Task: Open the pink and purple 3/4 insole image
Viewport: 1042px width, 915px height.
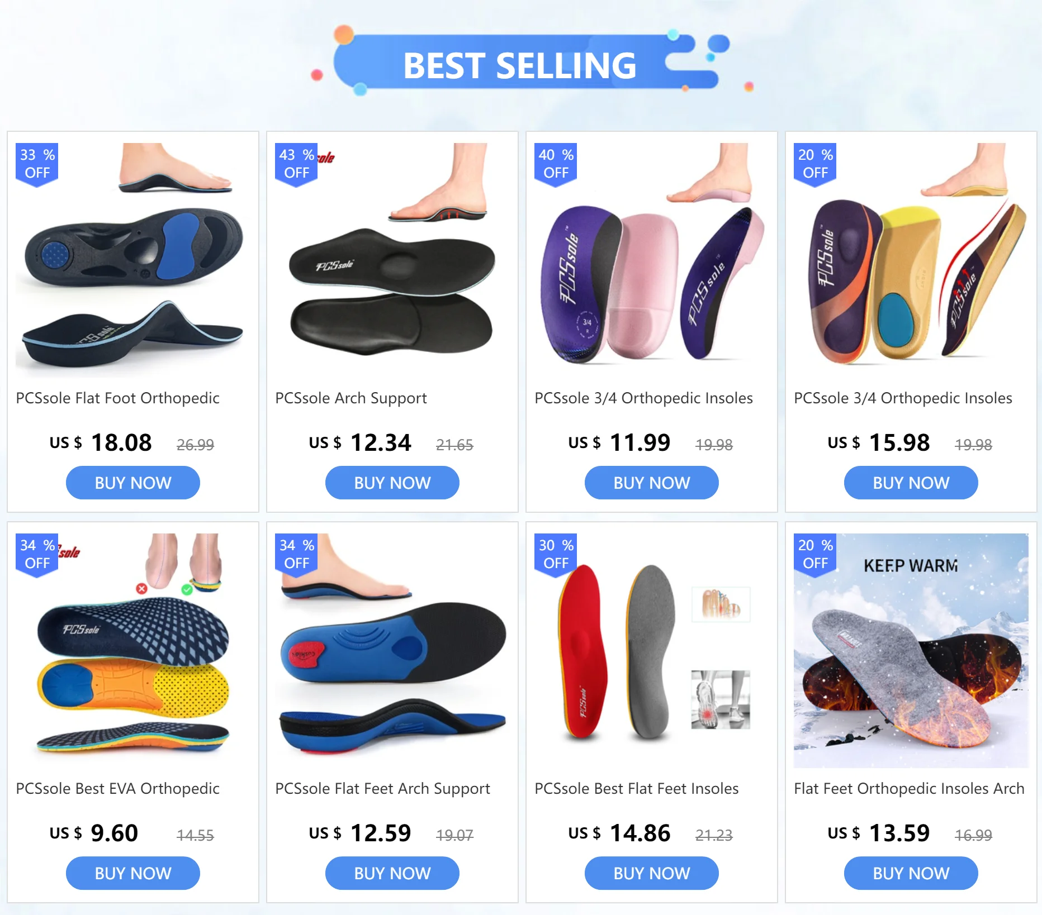Action: [x=652, y=260]
